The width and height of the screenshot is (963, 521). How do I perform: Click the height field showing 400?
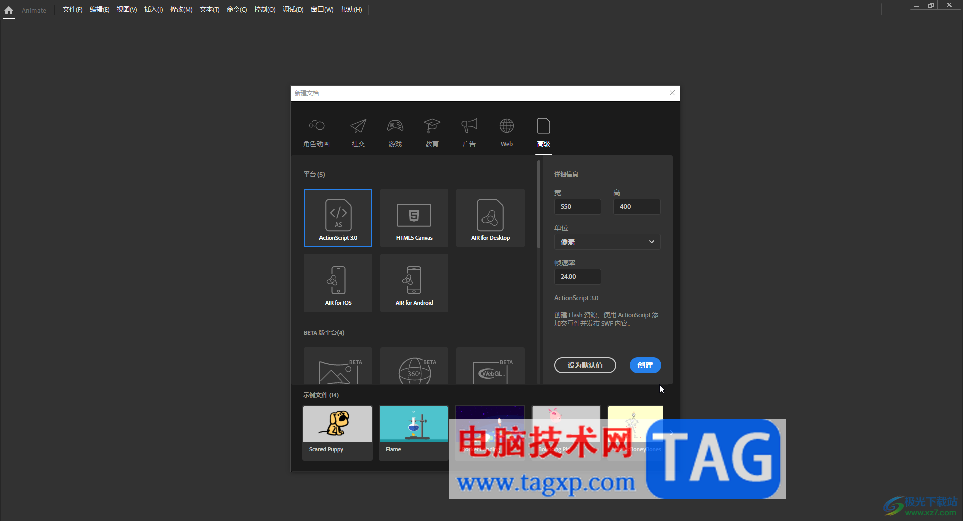(636, 207)
